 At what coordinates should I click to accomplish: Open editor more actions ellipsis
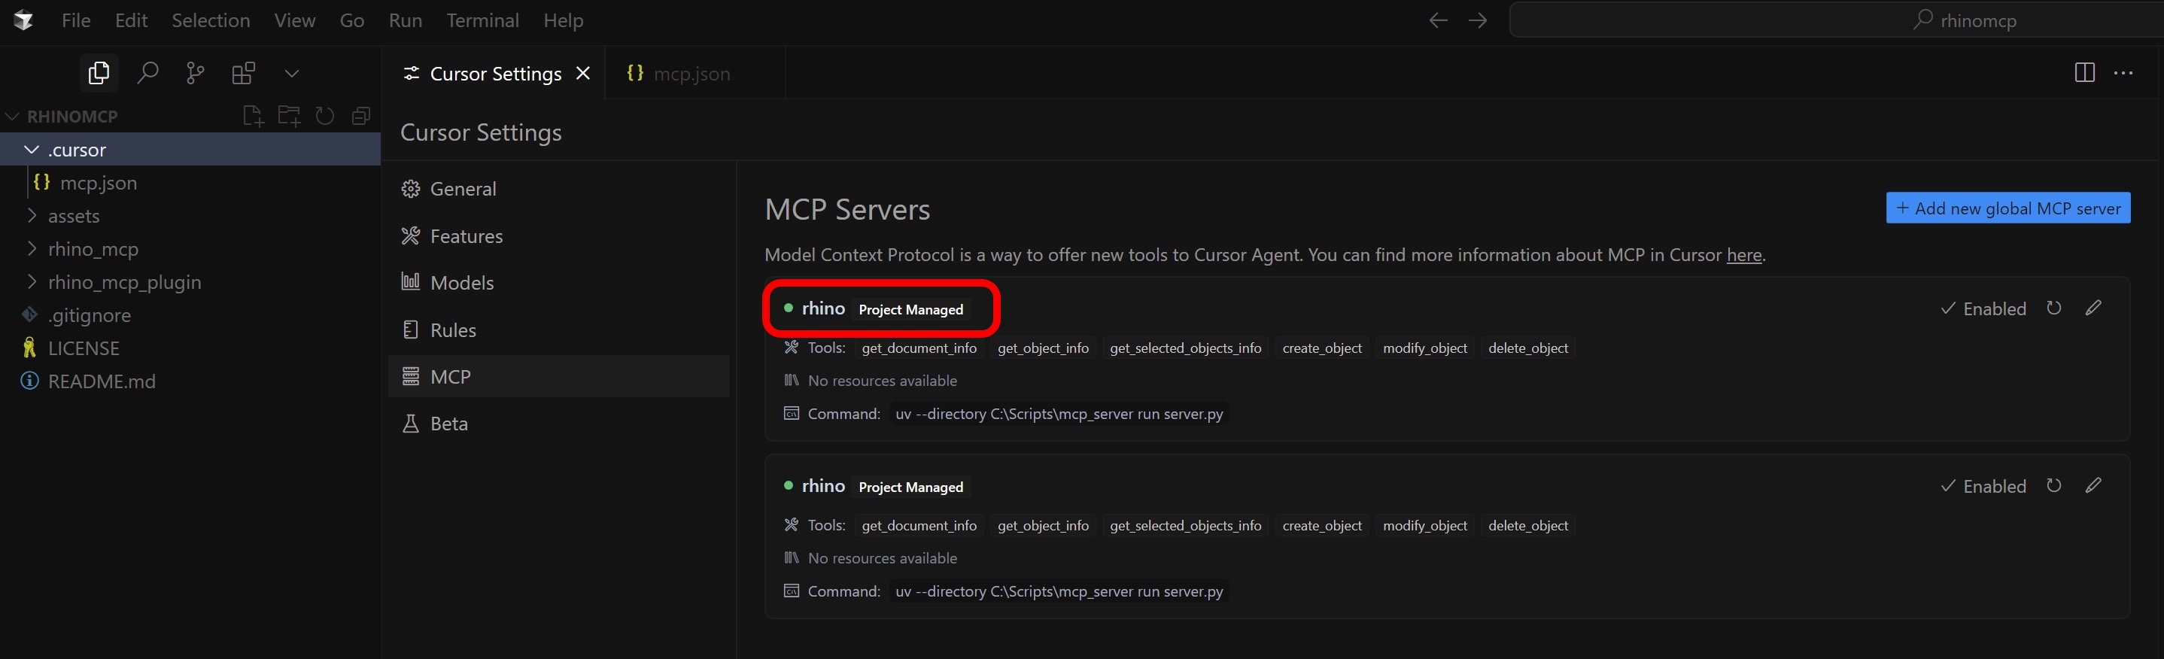(x=2123, y=73)
